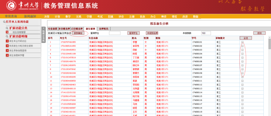Screen dimensions: 271x116
Task: Open 新生录取信息查询 in the sidebar
Action: 18,51
